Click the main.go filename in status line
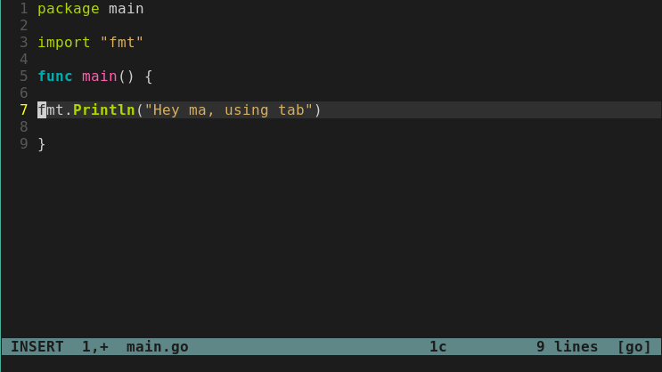This screenshot has height=372, width=662. 157,347
